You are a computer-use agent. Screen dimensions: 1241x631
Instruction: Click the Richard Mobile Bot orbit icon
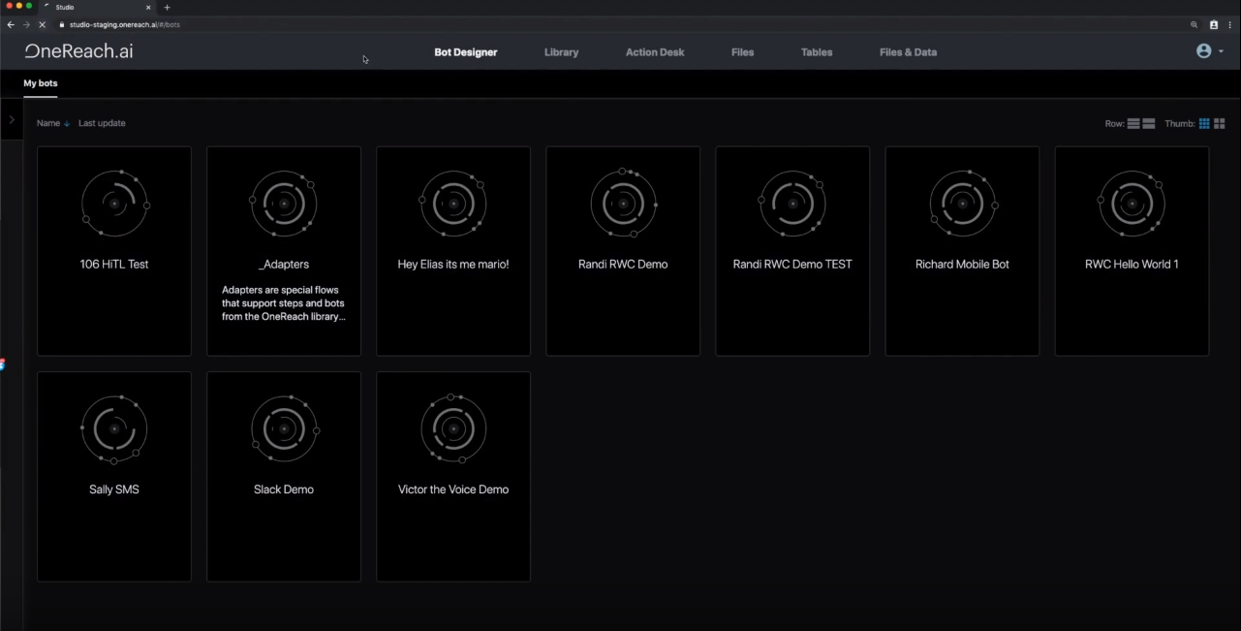(963, 204)
